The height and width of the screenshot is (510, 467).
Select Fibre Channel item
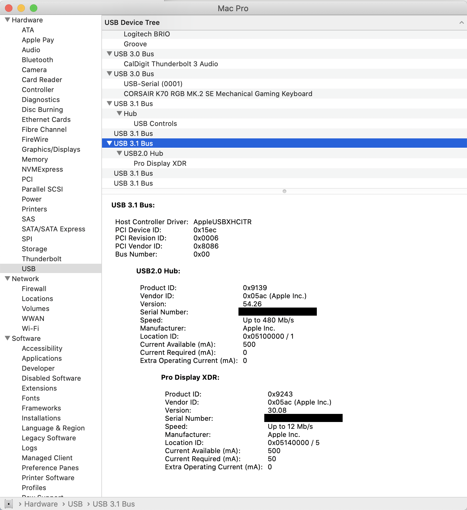click(44, 130)
